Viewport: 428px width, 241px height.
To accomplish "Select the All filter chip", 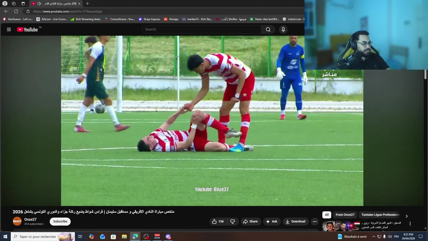I will coord(327,215).
